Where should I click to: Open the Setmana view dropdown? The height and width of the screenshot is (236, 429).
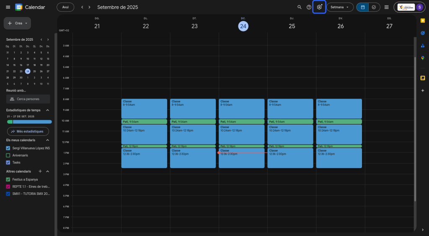(339, 7)
